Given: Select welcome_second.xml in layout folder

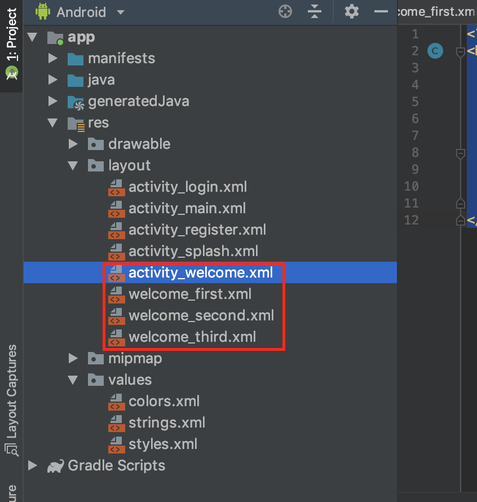Looking at the screenshot, I should tap(201, 315).
